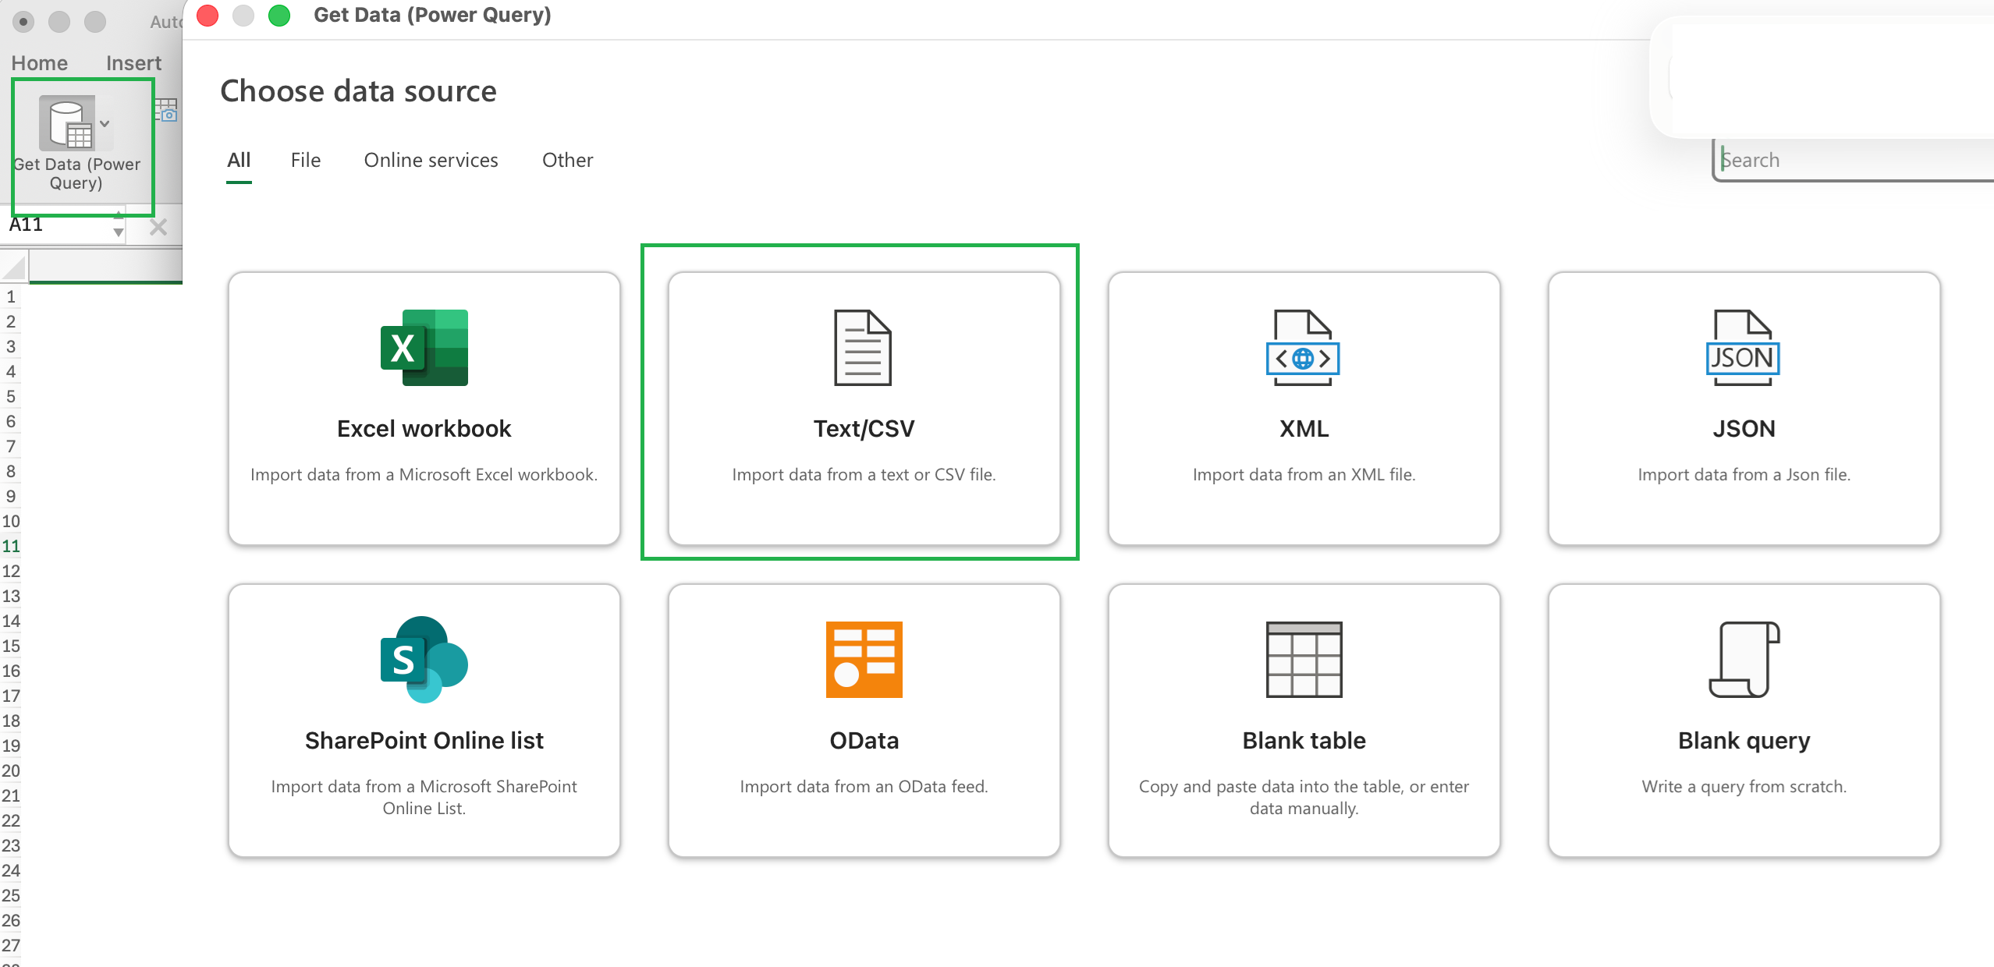
Task: Click the XML card title
Action: click(1304, 429)
